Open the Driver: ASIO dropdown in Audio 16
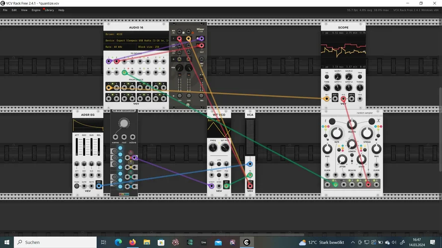 click(136, 34)
